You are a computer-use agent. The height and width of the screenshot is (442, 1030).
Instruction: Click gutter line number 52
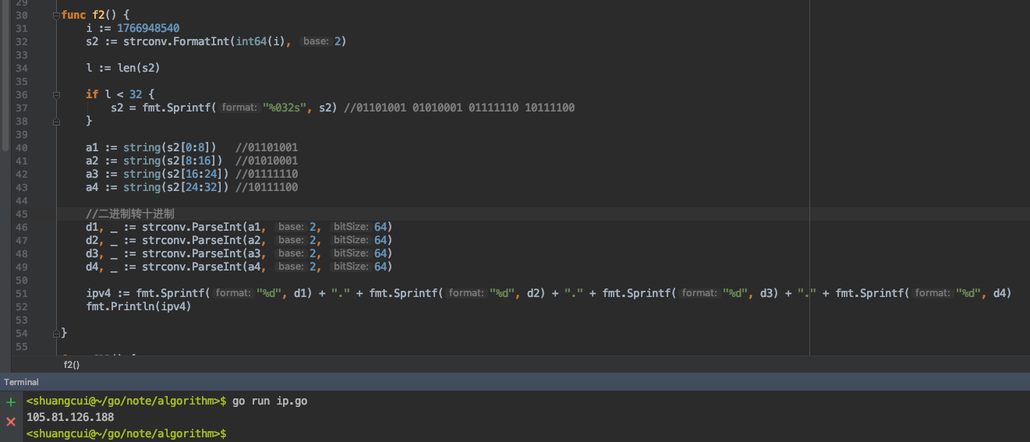(21, 306)
